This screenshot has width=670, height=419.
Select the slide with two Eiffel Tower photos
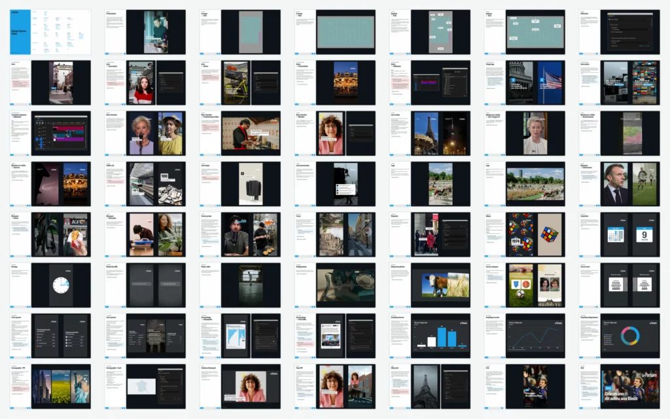pos(430,133)
